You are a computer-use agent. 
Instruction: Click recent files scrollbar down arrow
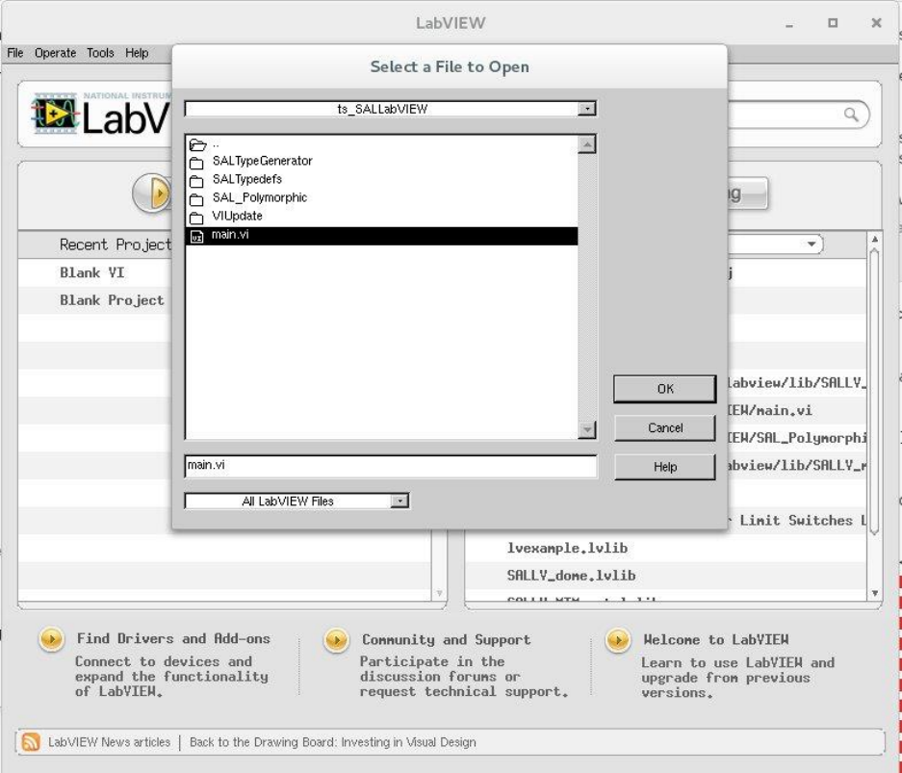874,593
